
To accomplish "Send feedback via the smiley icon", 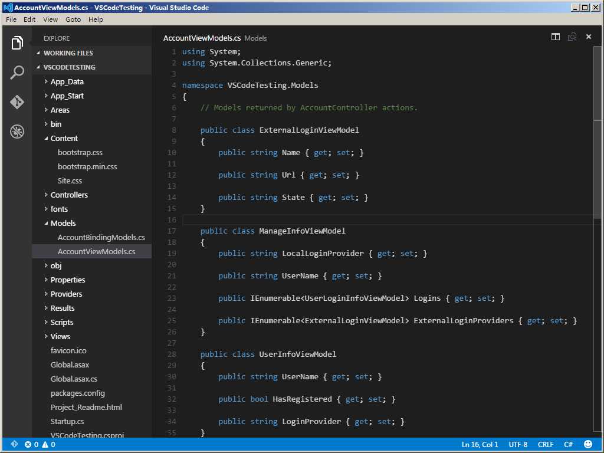I will pos(588,445).
